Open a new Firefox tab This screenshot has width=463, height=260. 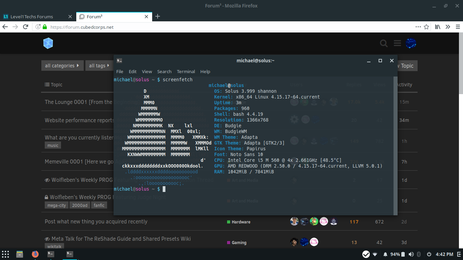click(x=157, y=17)
